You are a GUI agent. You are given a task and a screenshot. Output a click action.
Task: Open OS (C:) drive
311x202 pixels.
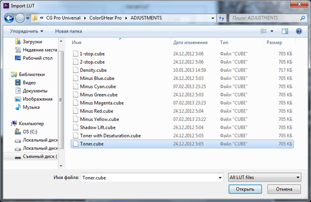point(26,131)
